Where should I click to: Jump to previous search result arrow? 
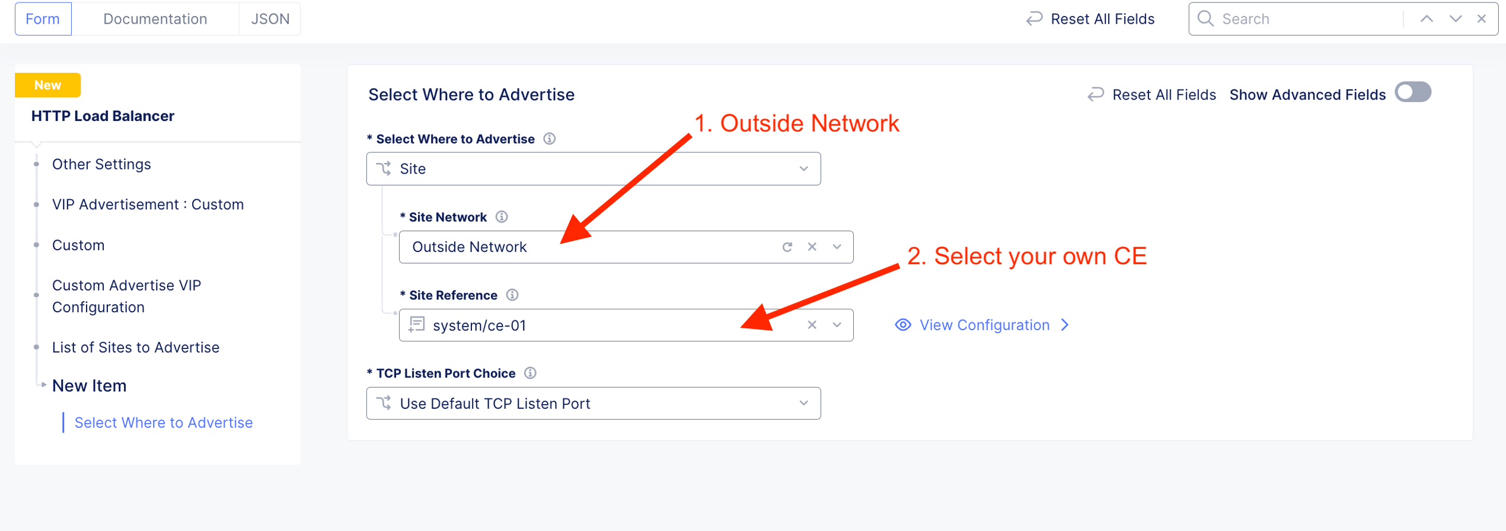[x=1427, y=19]
